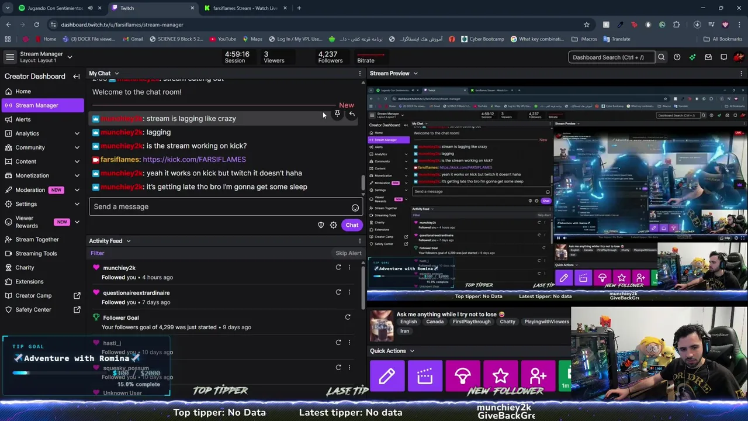This screenshot has height=421, width=748.
Task: Open Safety Center external link
Action: pos(42,309)
